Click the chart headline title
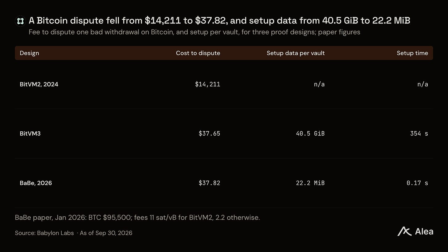The height and width of the screenshot is (252, 448). (219, 21)
